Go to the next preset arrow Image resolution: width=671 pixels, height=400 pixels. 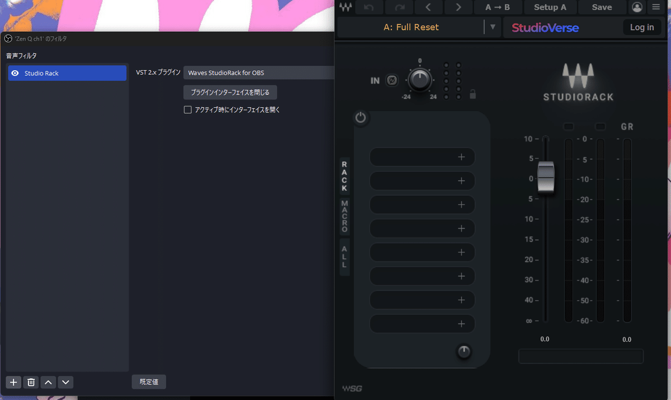pyautogui.click(x=459, y=7)
